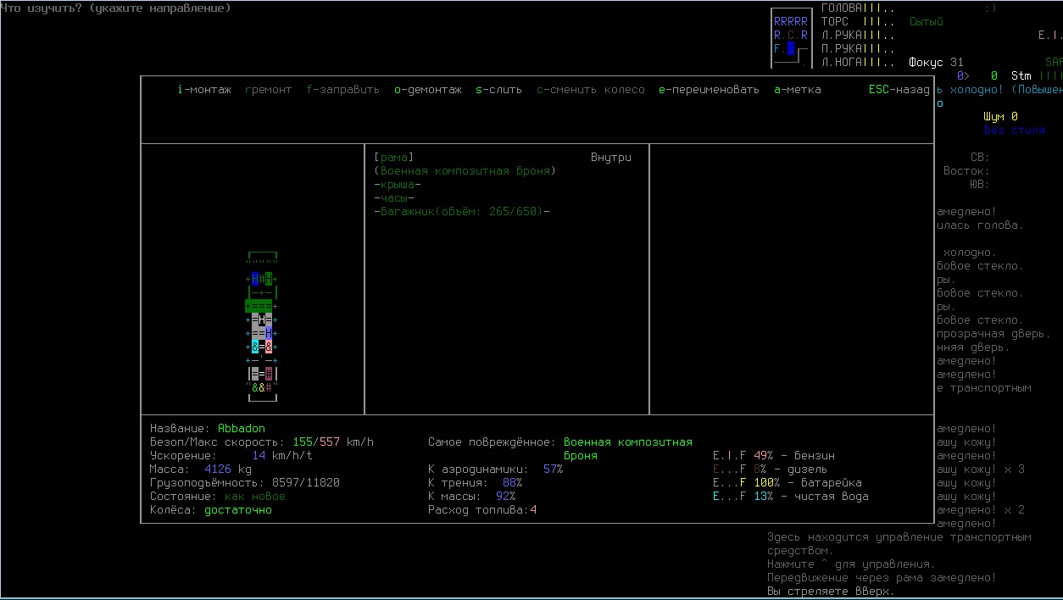Click the ':)' morale face indicator

[991, 8]
